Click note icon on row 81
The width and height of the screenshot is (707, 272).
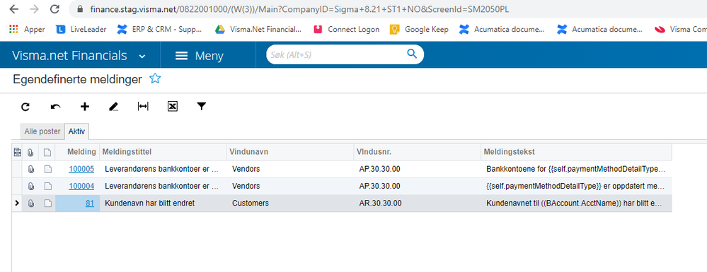(47, 203)
